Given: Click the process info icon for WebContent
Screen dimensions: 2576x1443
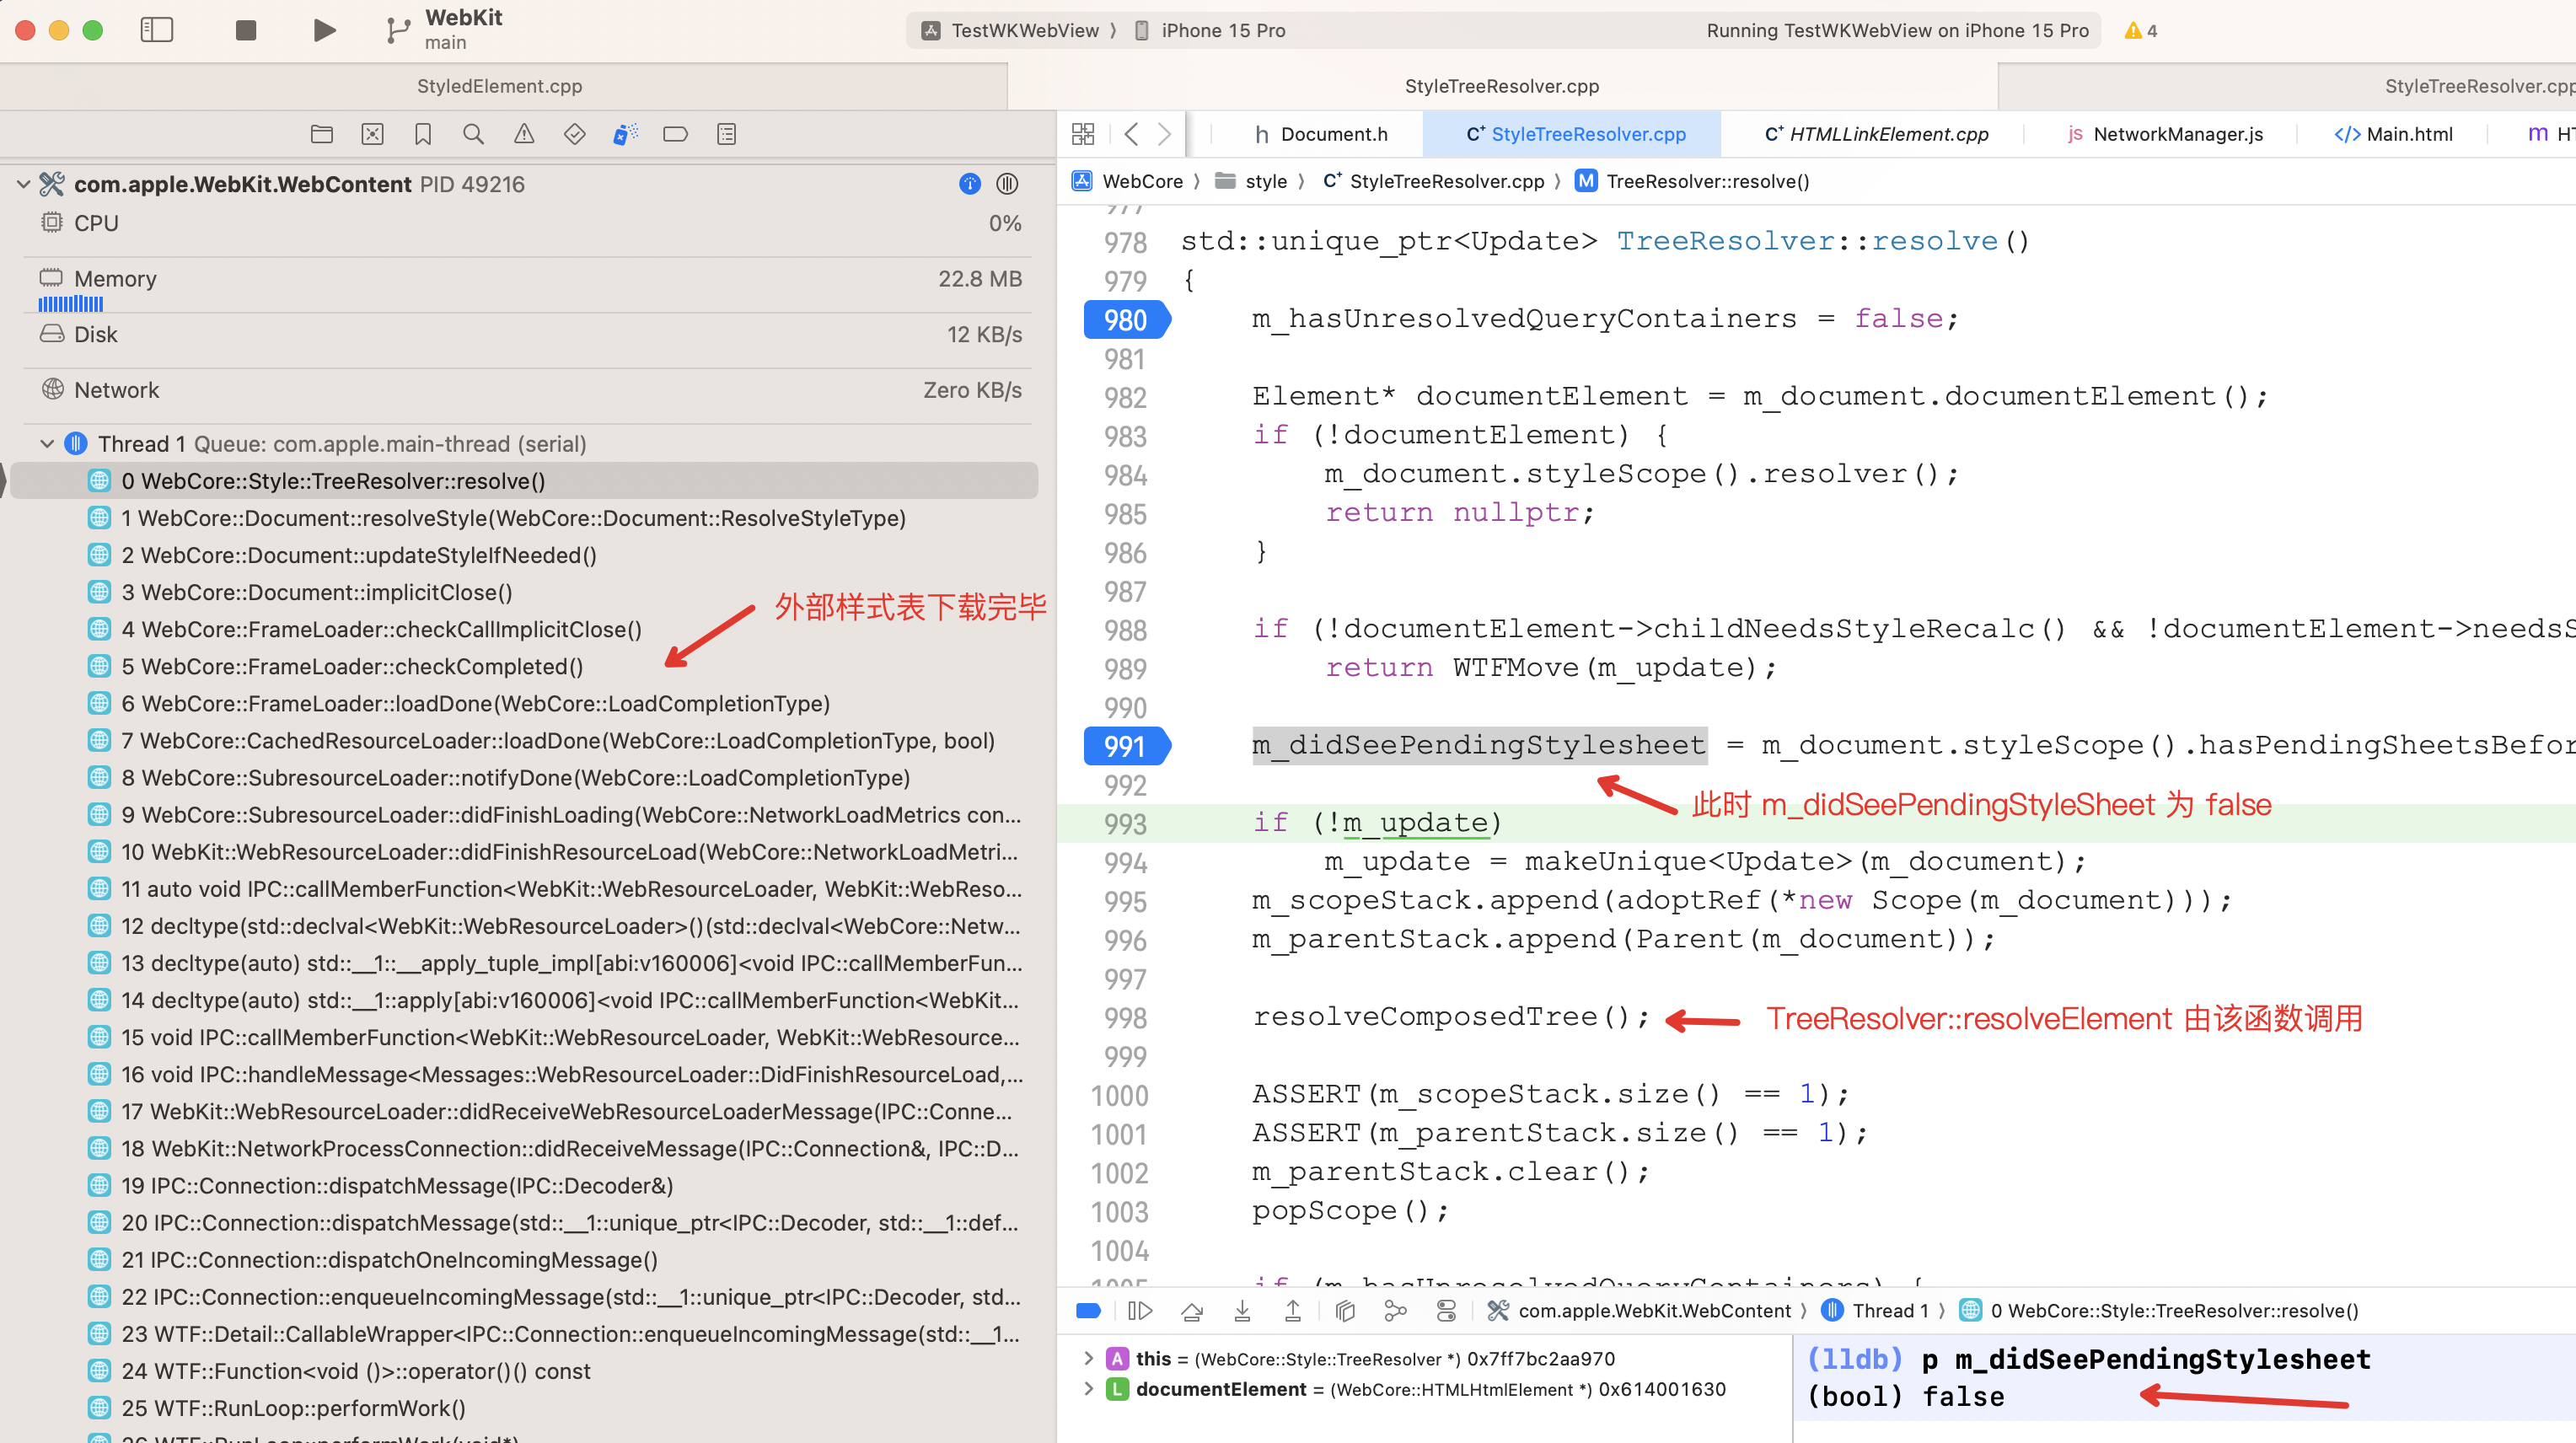Looking at the screenshot, I should [970, 184].
